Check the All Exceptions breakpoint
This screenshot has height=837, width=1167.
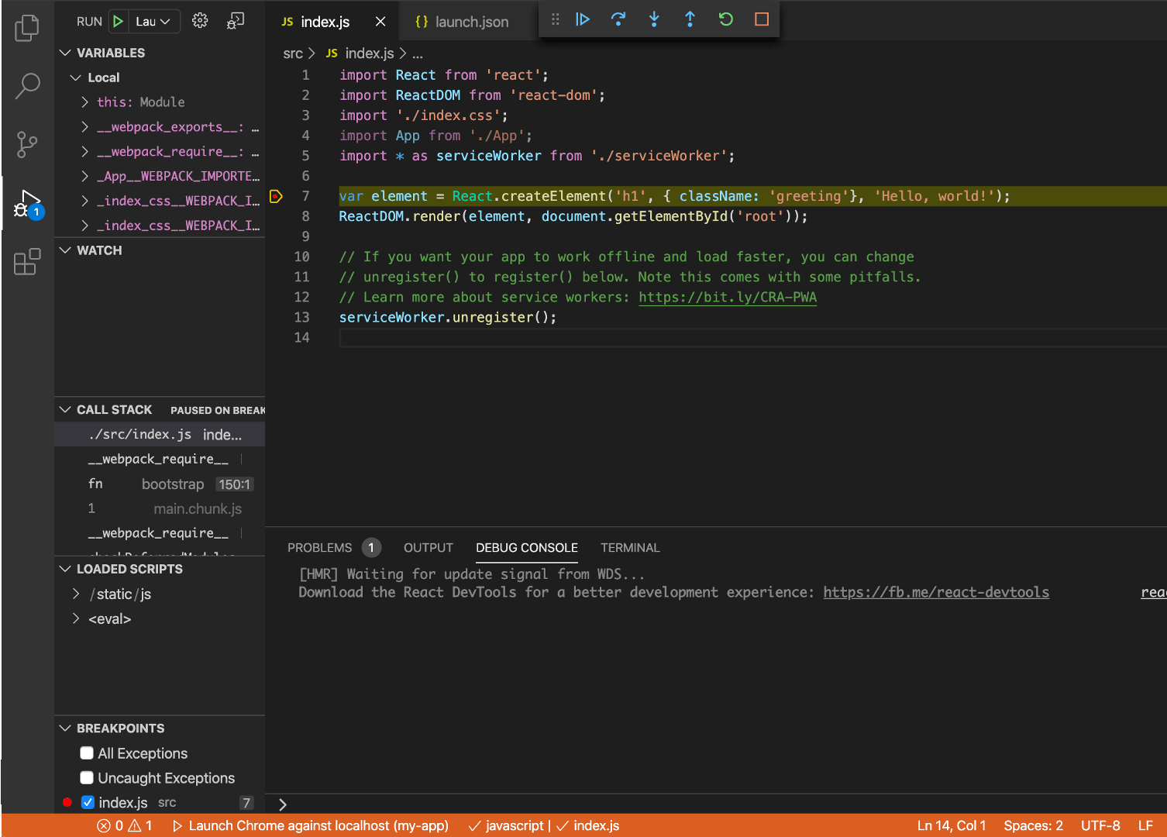point(87,753)
